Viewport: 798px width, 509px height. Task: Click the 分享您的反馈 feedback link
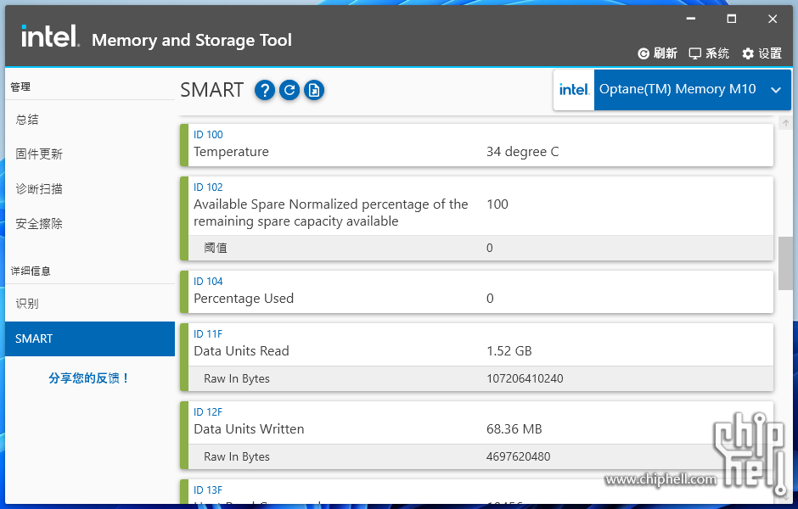click(88, 378)
